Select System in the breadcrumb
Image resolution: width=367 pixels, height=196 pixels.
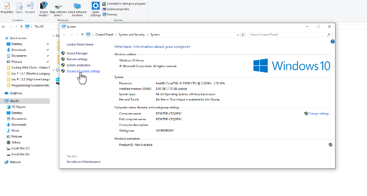point(155,35)
